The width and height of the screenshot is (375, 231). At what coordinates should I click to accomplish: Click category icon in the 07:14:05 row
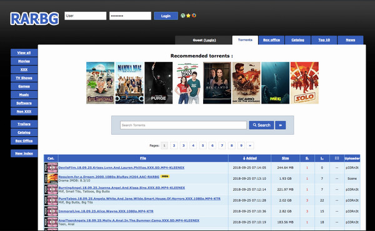[x=51, y=167]
